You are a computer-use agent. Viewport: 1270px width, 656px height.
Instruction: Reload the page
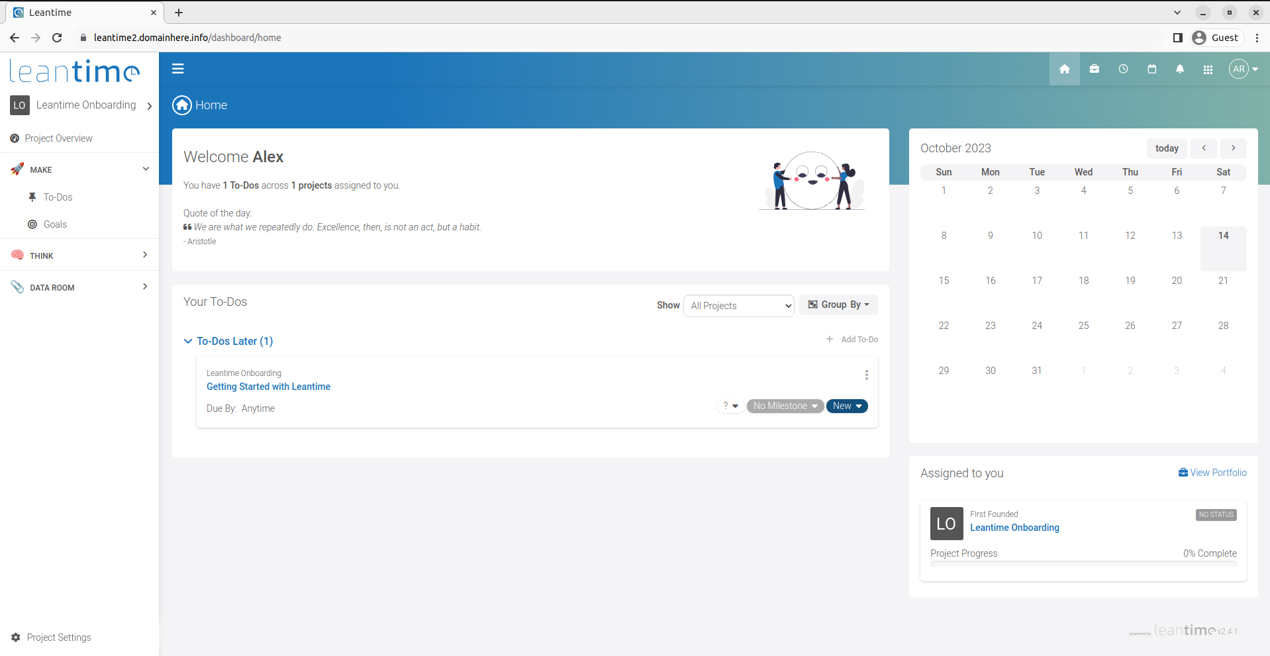(x=57, y=38)
